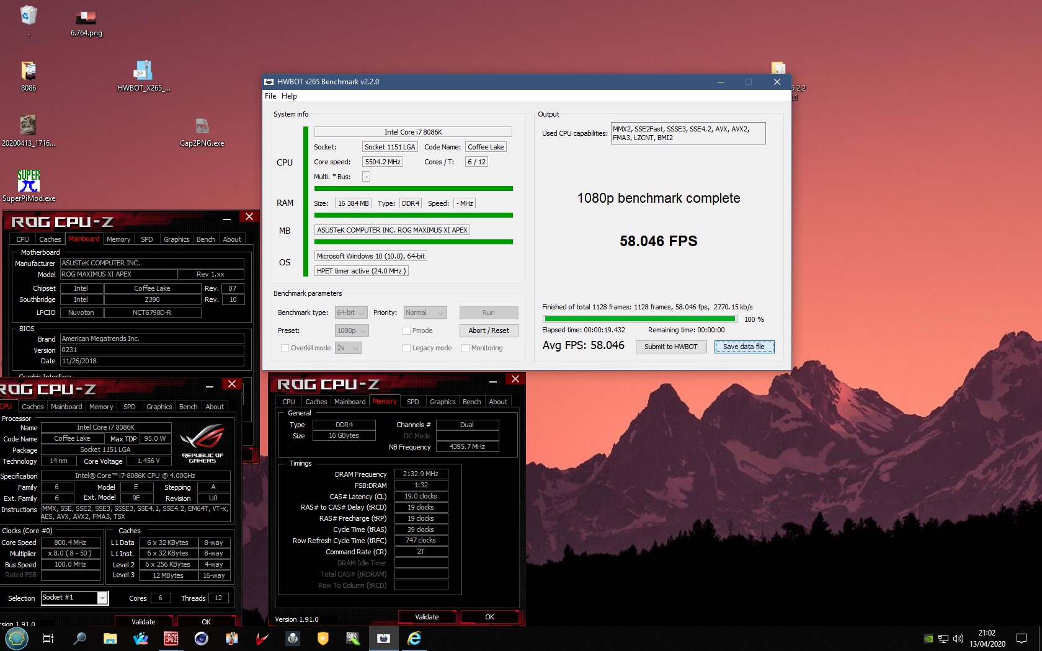This screenshot has width=1042, height=651.
Task: Open the Preset 1080p dropdown
Action: coord(352,331)
